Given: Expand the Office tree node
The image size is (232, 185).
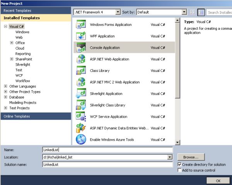Looking at the screenshot, I should click(x=12, y=43).
